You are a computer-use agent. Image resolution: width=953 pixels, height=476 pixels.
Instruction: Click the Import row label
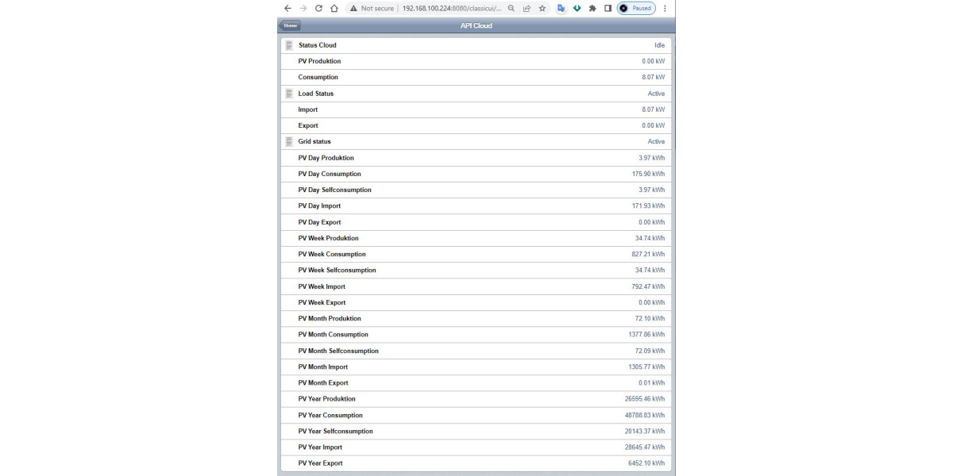308,109
